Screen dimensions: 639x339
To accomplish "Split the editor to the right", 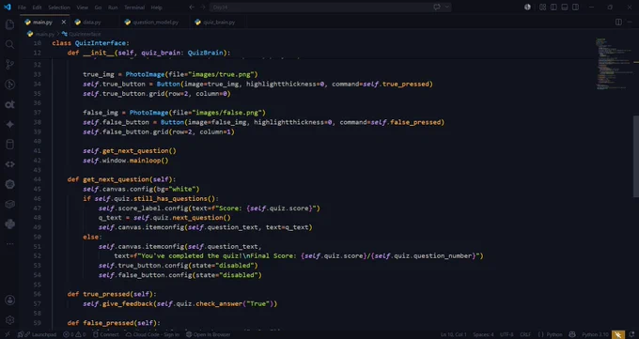I will pos(618,22).
